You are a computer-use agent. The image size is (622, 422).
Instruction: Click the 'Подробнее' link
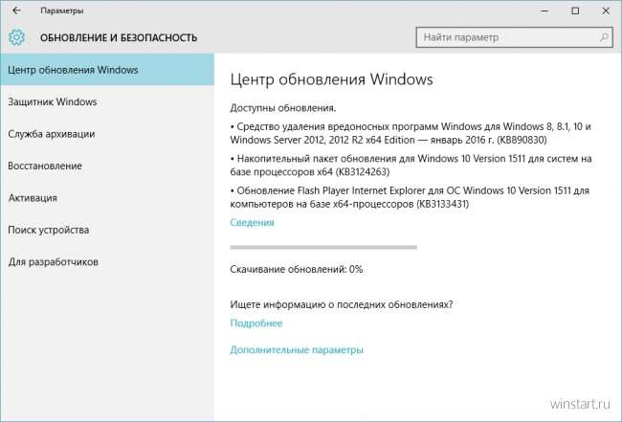coord(256,323)
